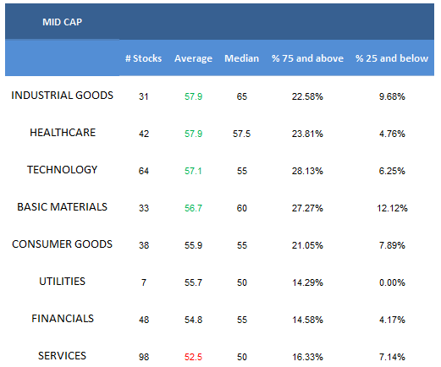Click the MID CAP table title
Viewport: 441px width, 367px height.
62,22
